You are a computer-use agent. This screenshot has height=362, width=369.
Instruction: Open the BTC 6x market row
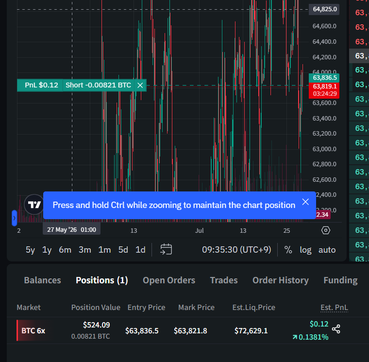pos(33,331)
